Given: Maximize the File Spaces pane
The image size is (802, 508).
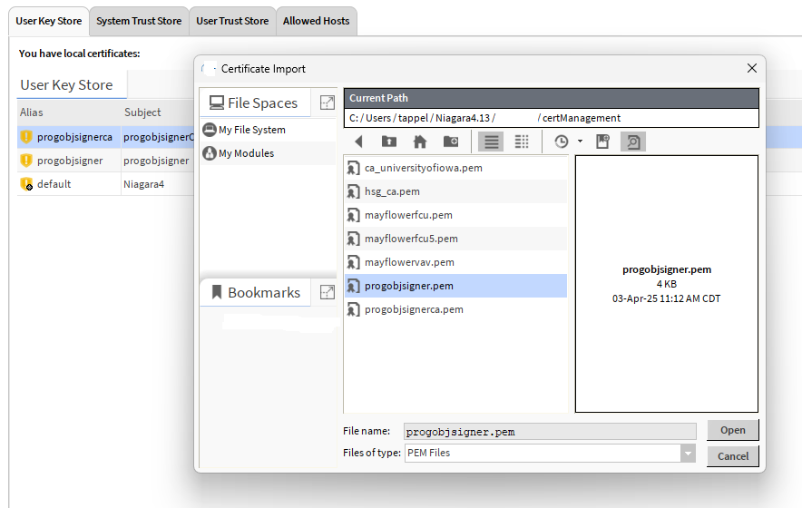Looking at the screenshot, I should 327,103.
